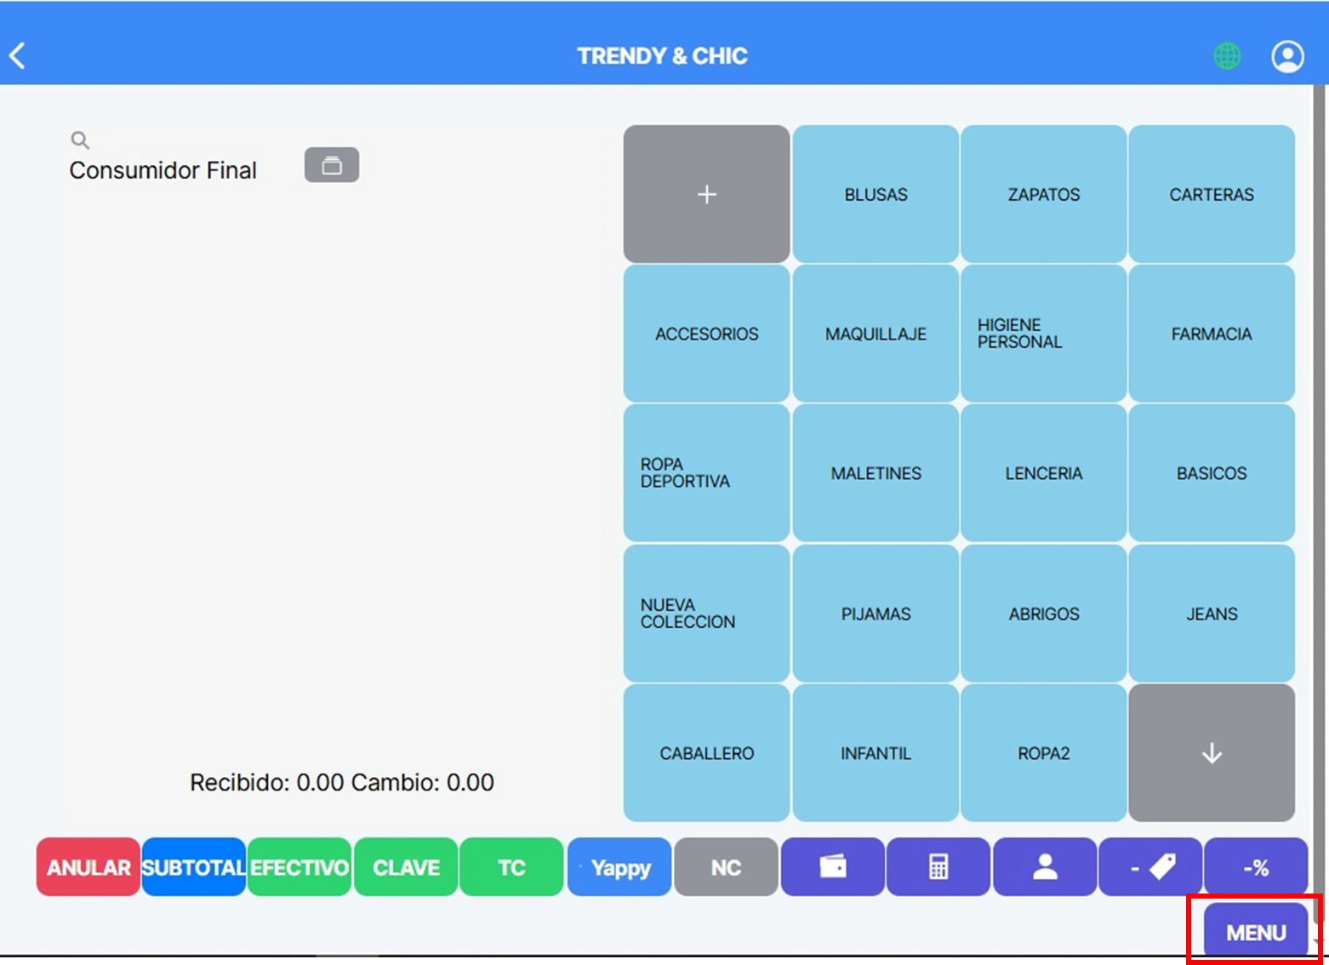Select the BLUSAS category
The image size is (1329, 965).
pos(876,194)
